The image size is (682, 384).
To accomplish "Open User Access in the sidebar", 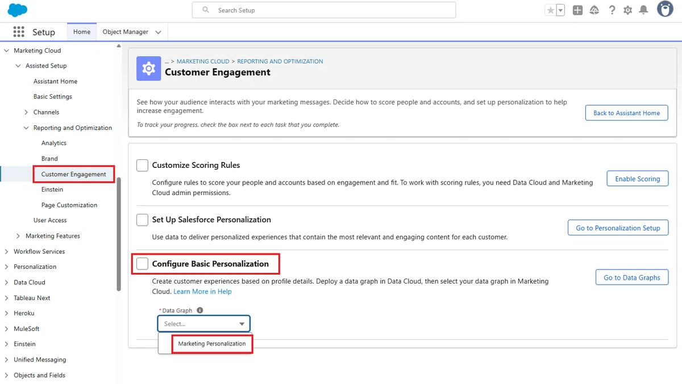I will [50, 220].
